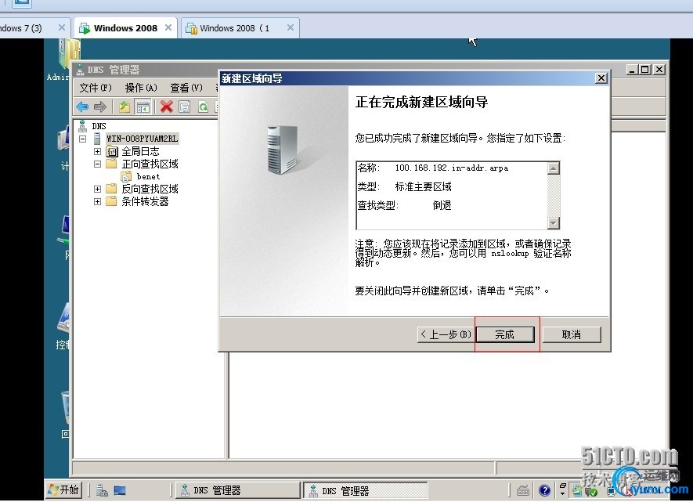Close the Windows 2008 (1 VM tab
693x502 pixels.
291,28
